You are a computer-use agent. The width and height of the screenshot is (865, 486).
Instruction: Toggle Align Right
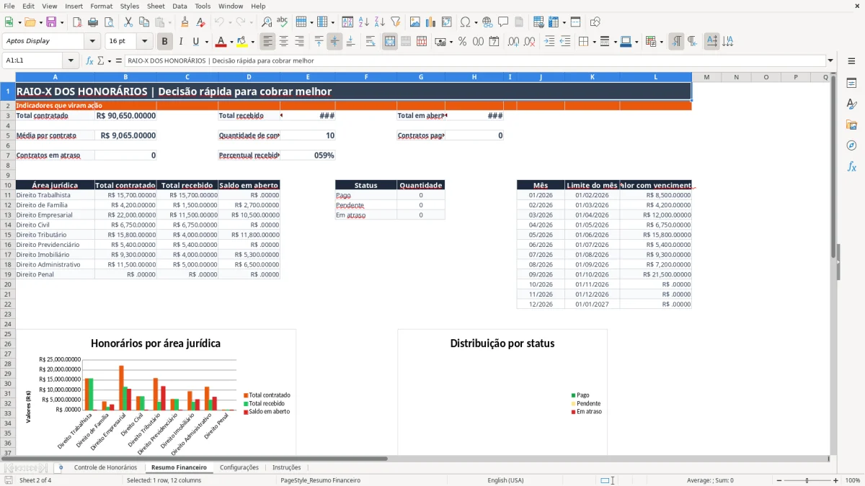(x=299, y=41)
